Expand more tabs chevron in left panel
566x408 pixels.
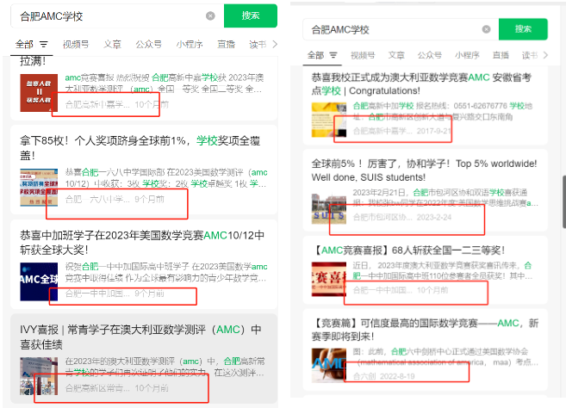[275, 45]
